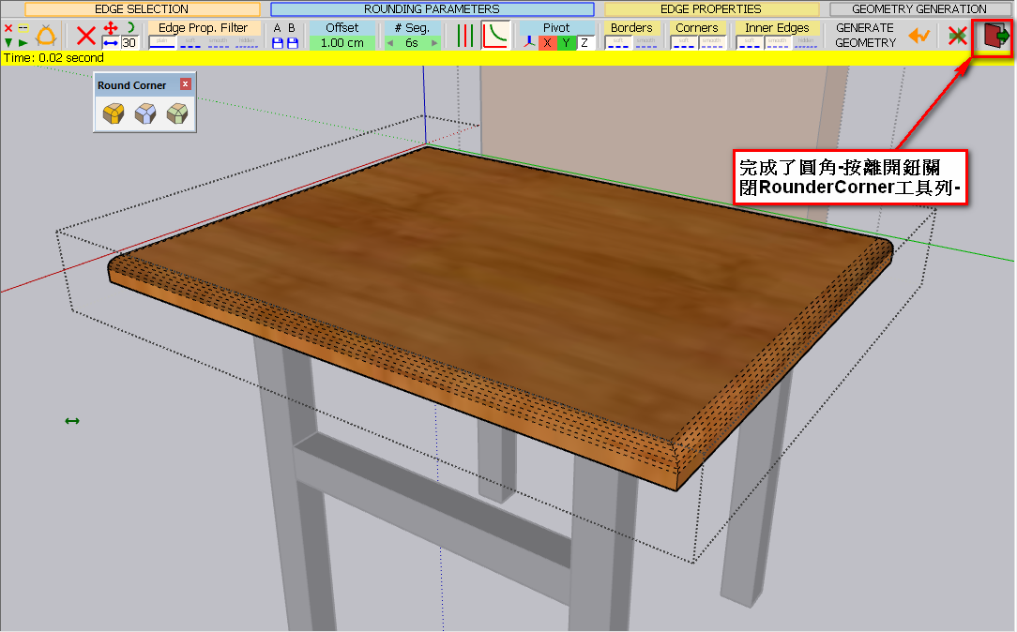Click GENERATE GEOMETRY button
The width and height of the screenshot is (1017, 632).
(865, 35)
